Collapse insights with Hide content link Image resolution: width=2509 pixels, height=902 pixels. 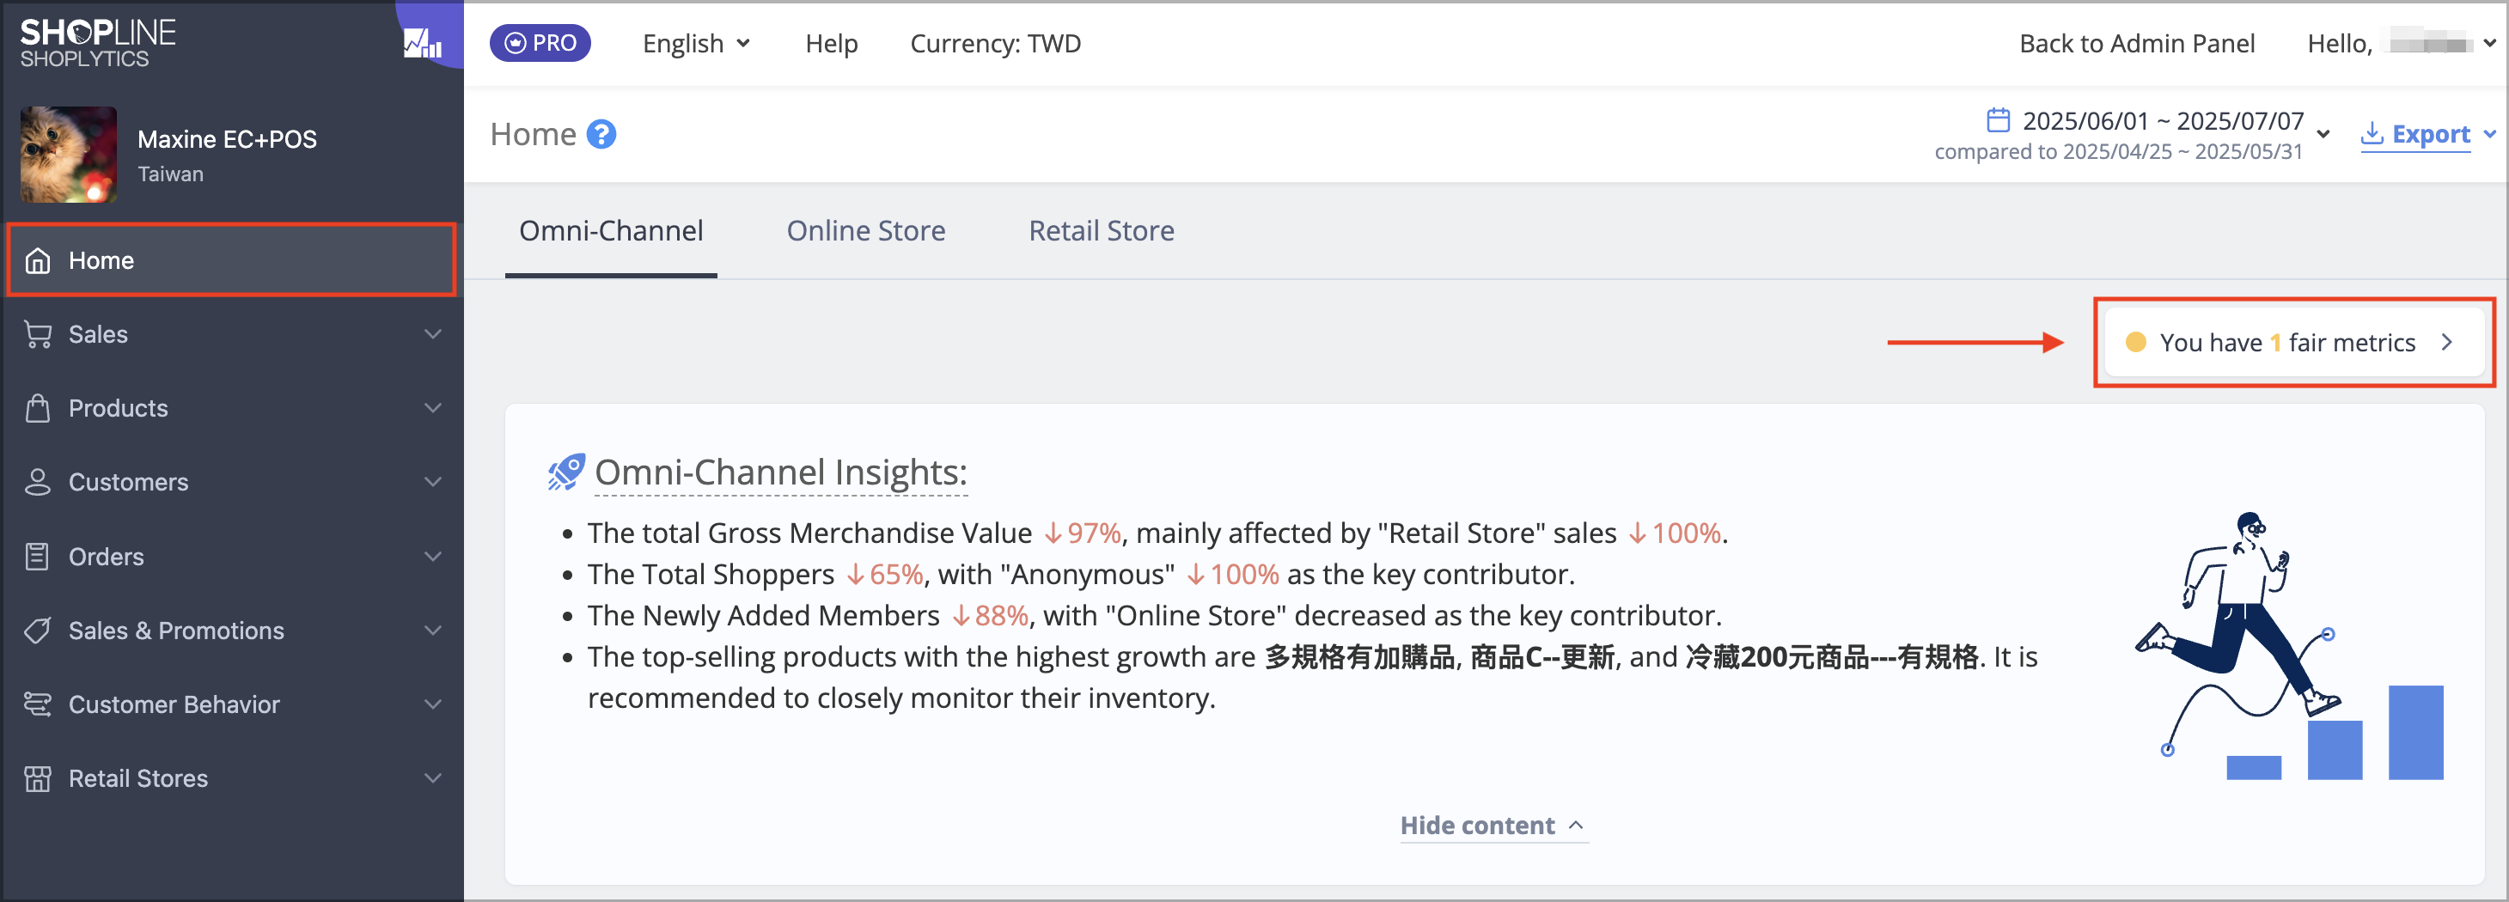[x=1491, y=825]
